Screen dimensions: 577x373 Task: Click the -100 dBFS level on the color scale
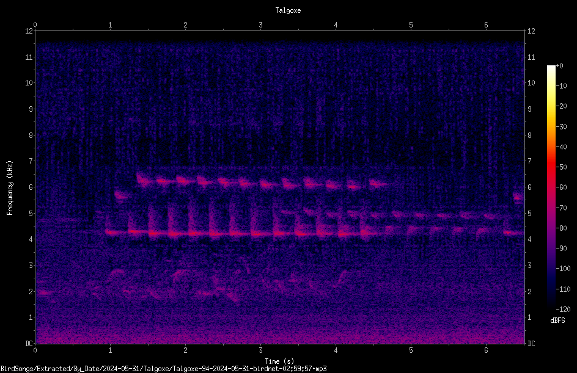tap(563, 269)
